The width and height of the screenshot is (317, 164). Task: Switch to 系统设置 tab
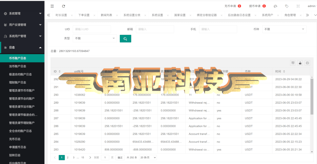tap(157, 15)
